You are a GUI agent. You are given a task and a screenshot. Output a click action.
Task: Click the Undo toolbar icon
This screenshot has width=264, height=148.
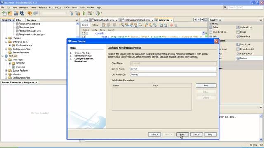pos(29,13)
